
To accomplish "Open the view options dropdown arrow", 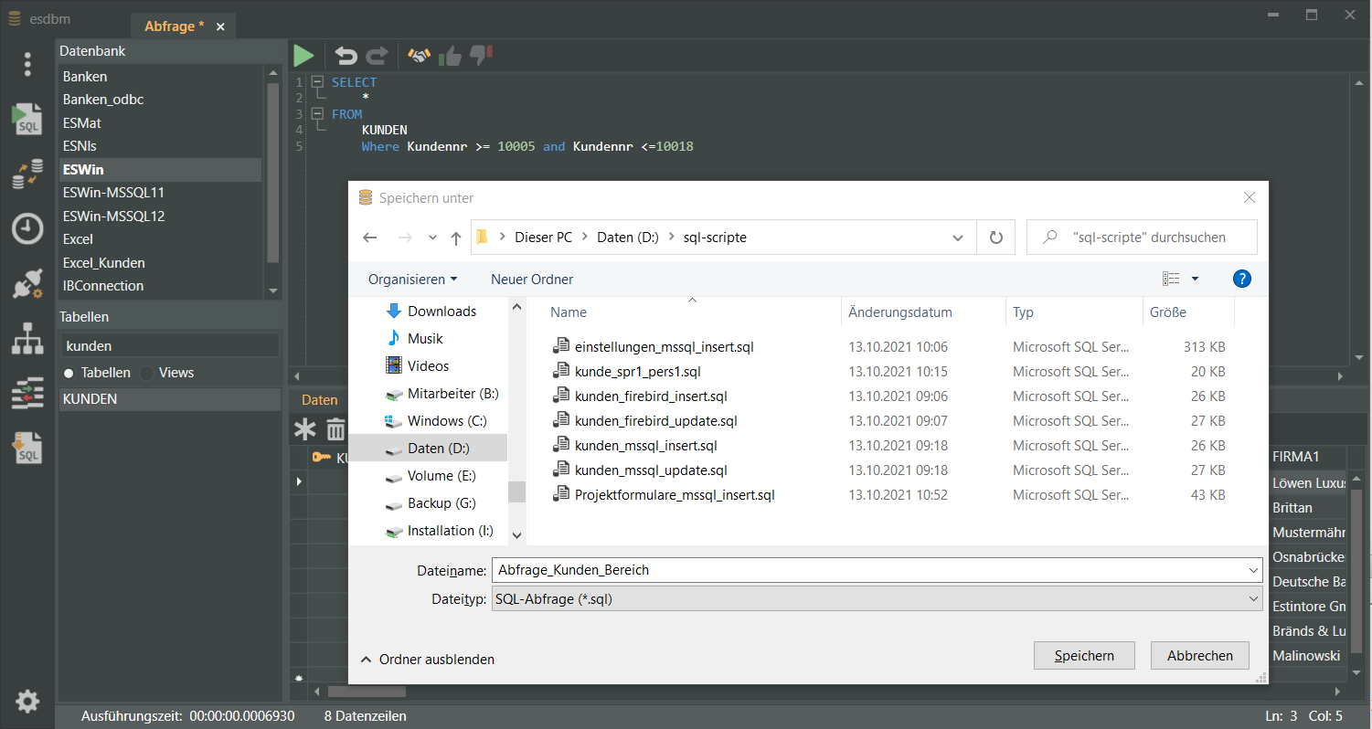I will tap(1195, 279).
